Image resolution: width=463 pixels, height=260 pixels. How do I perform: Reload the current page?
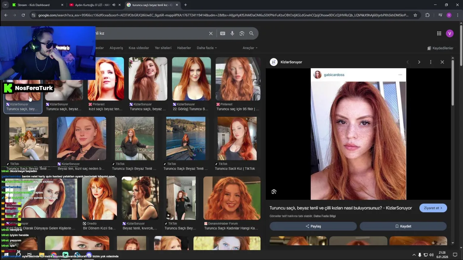(23, 15)
